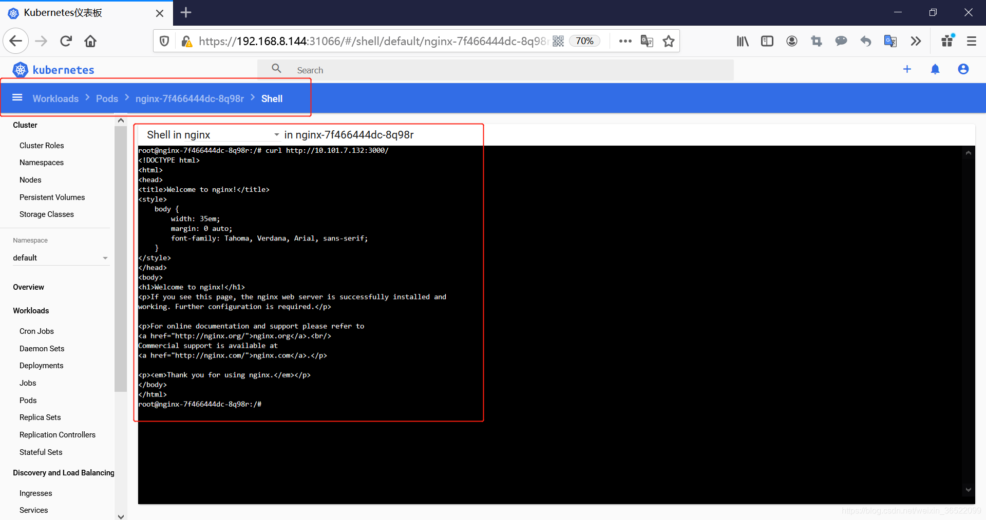Expand more toolbar tools chevron
Screen dimensions: 986x520
point(916,41)
